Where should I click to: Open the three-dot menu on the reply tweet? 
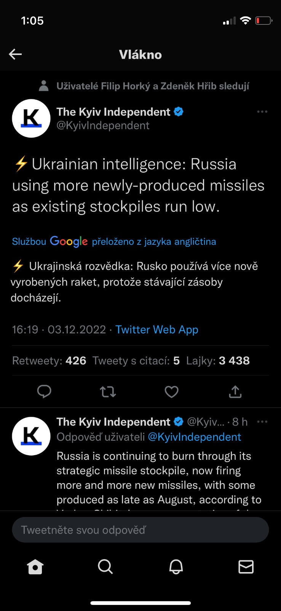coord(262,422)
